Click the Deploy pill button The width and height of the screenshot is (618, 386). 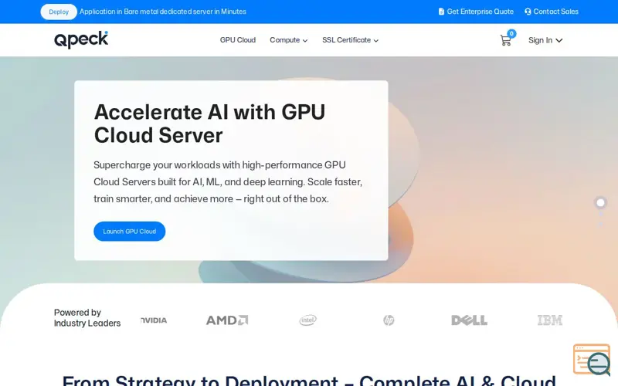click(59, 12)
